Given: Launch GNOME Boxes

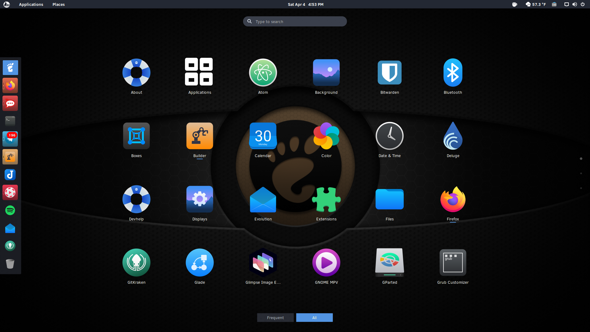Looking at the screenshot, I should [x=136, y=136].
